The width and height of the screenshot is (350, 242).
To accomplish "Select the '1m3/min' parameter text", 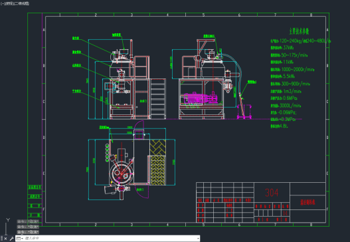I will coord(292,91).
